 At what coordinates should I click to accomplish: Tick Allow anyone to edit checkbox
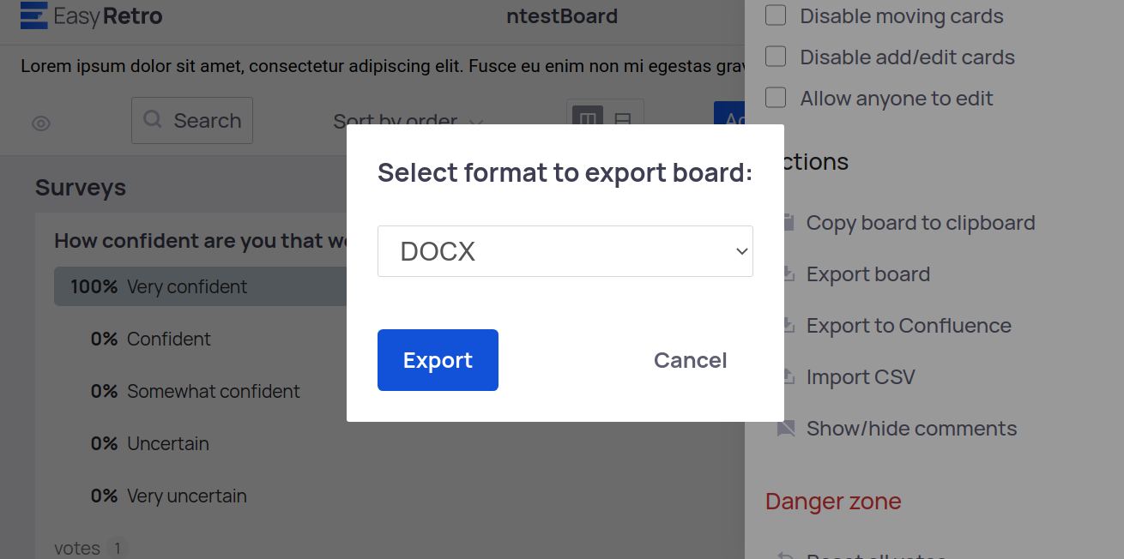(776, 99)
